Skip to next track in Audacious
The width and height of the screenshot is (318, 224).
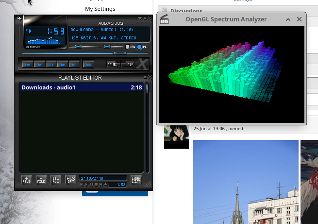[74, 64]
